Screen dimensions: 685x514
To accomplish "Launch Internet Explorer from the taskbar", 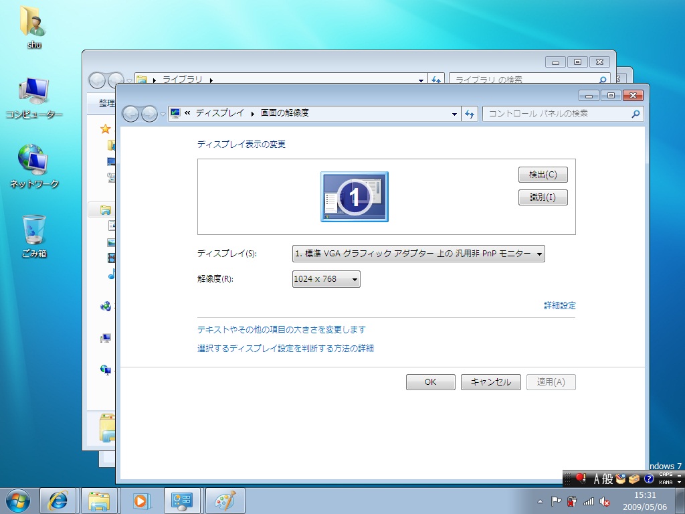I will (58, 501).
